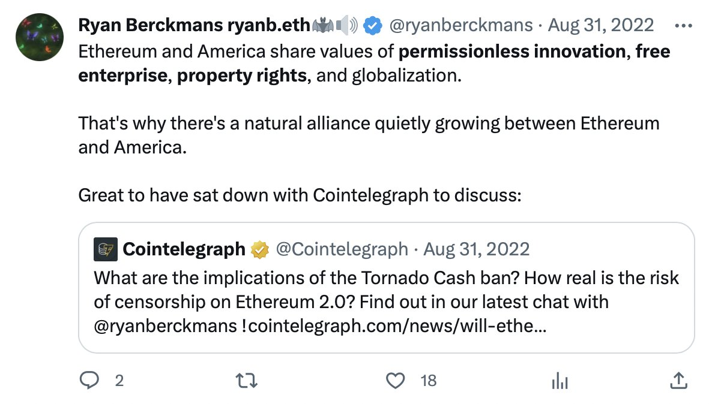This screenshot has width=712, height=404.
Task: Click Ryan's blue verified badge
Action: (x=373, y=26)
